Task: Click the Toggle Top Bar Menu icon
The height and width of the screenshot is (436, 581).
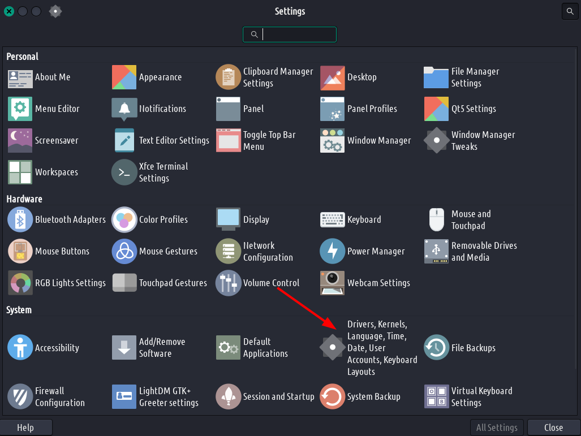Action: tap(228, 141)
